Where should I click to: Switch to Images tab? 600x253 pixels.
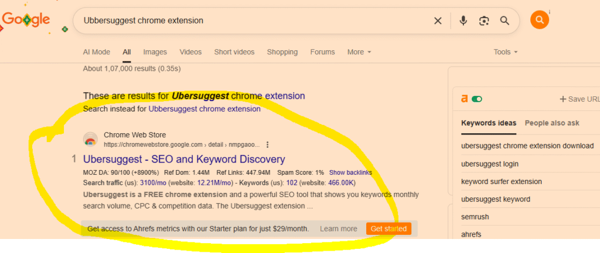point(155,52)
